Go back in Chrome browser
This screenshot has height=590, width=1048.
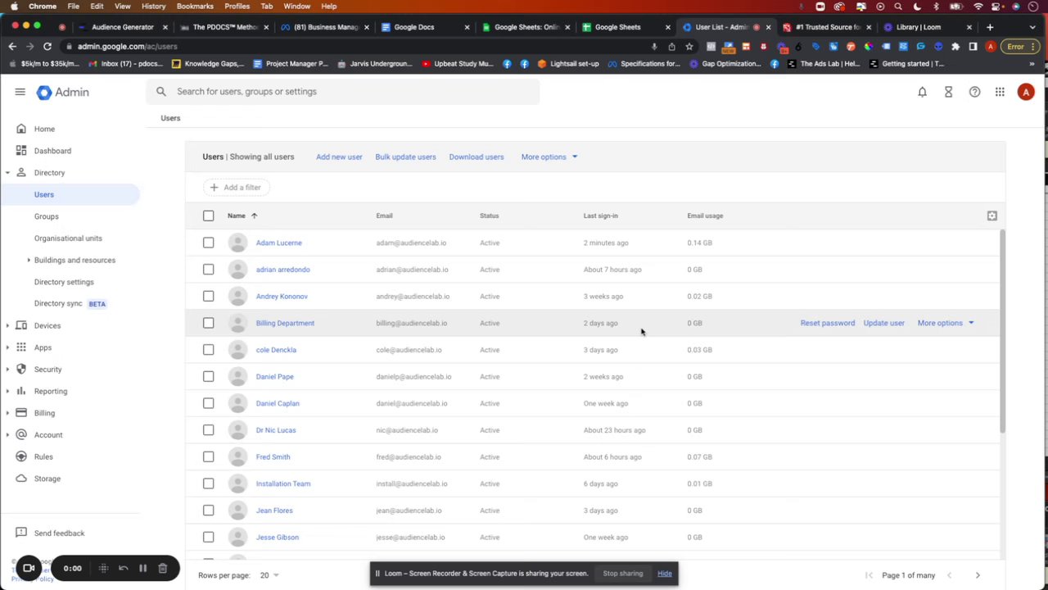click(12, 47)
